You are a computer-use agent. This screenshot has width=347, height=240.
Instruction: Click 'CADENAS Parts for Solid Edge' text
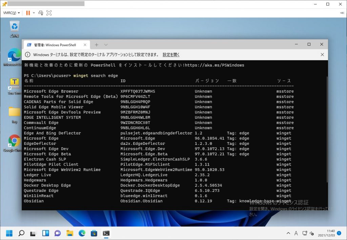click(x=58, y=102)
